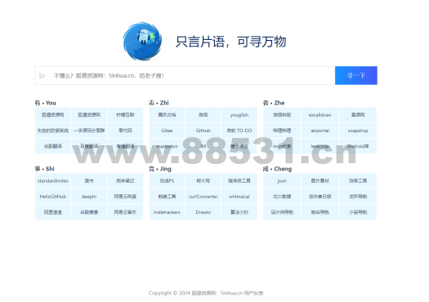Open the 腾讯文档 link

pyautogui.click(x=167, y=115)
